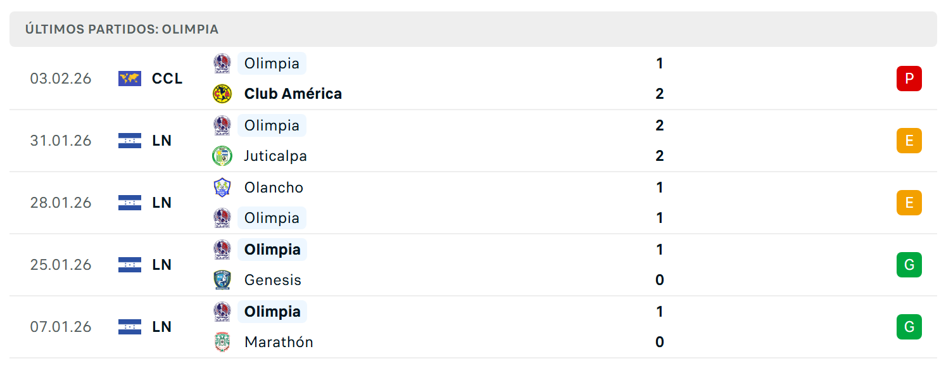Click the orange E badge for Olancho match
This screenshot has width=946, height=368.
click(x=909, y=203)
